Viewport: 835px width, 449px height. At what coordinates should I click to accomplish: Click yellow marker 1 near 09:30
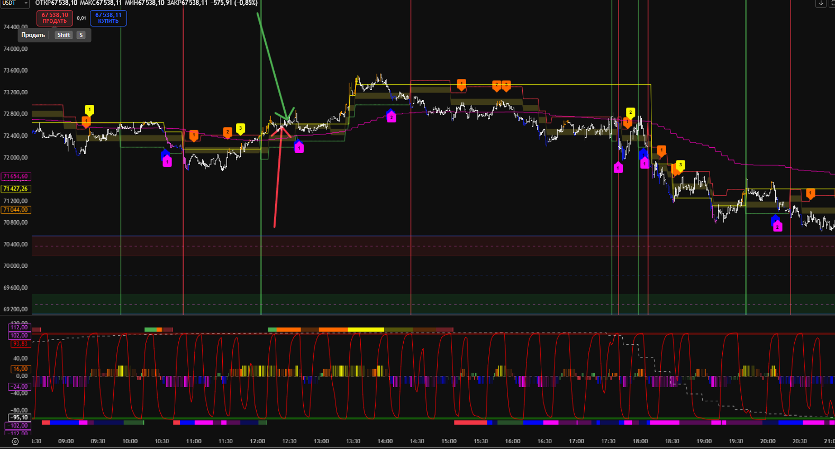tap(89, 110)
